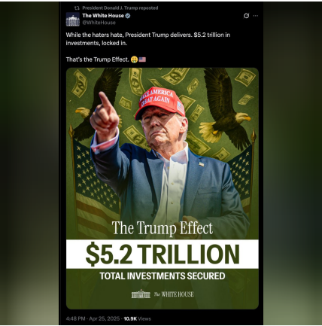Open the White House profile avatar
The image size is (322, 326).
[x=73, y=20]
